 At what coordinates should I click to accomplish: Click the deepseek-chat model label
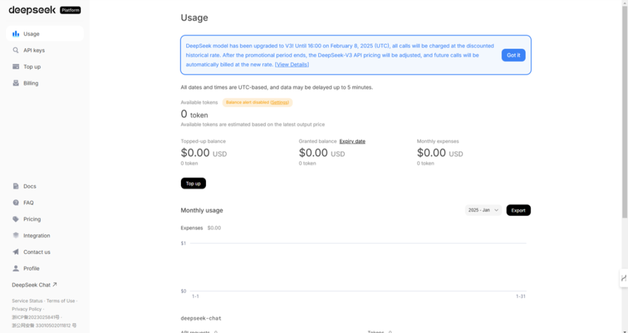[201, 318]
